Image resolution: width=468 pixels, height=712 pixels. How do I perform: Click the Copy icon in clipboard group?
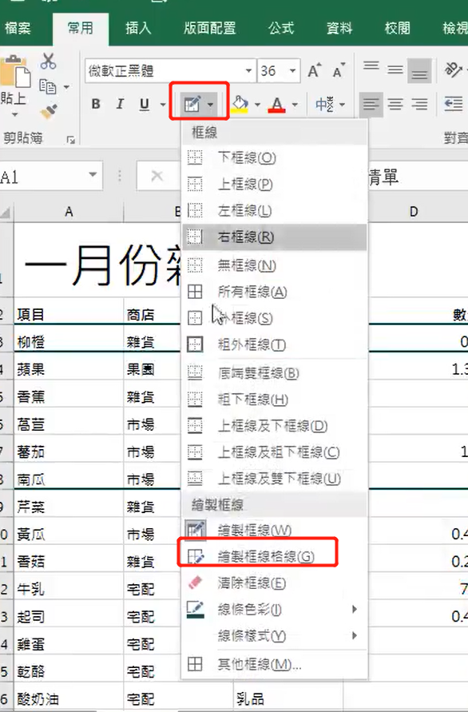(48, 86)
